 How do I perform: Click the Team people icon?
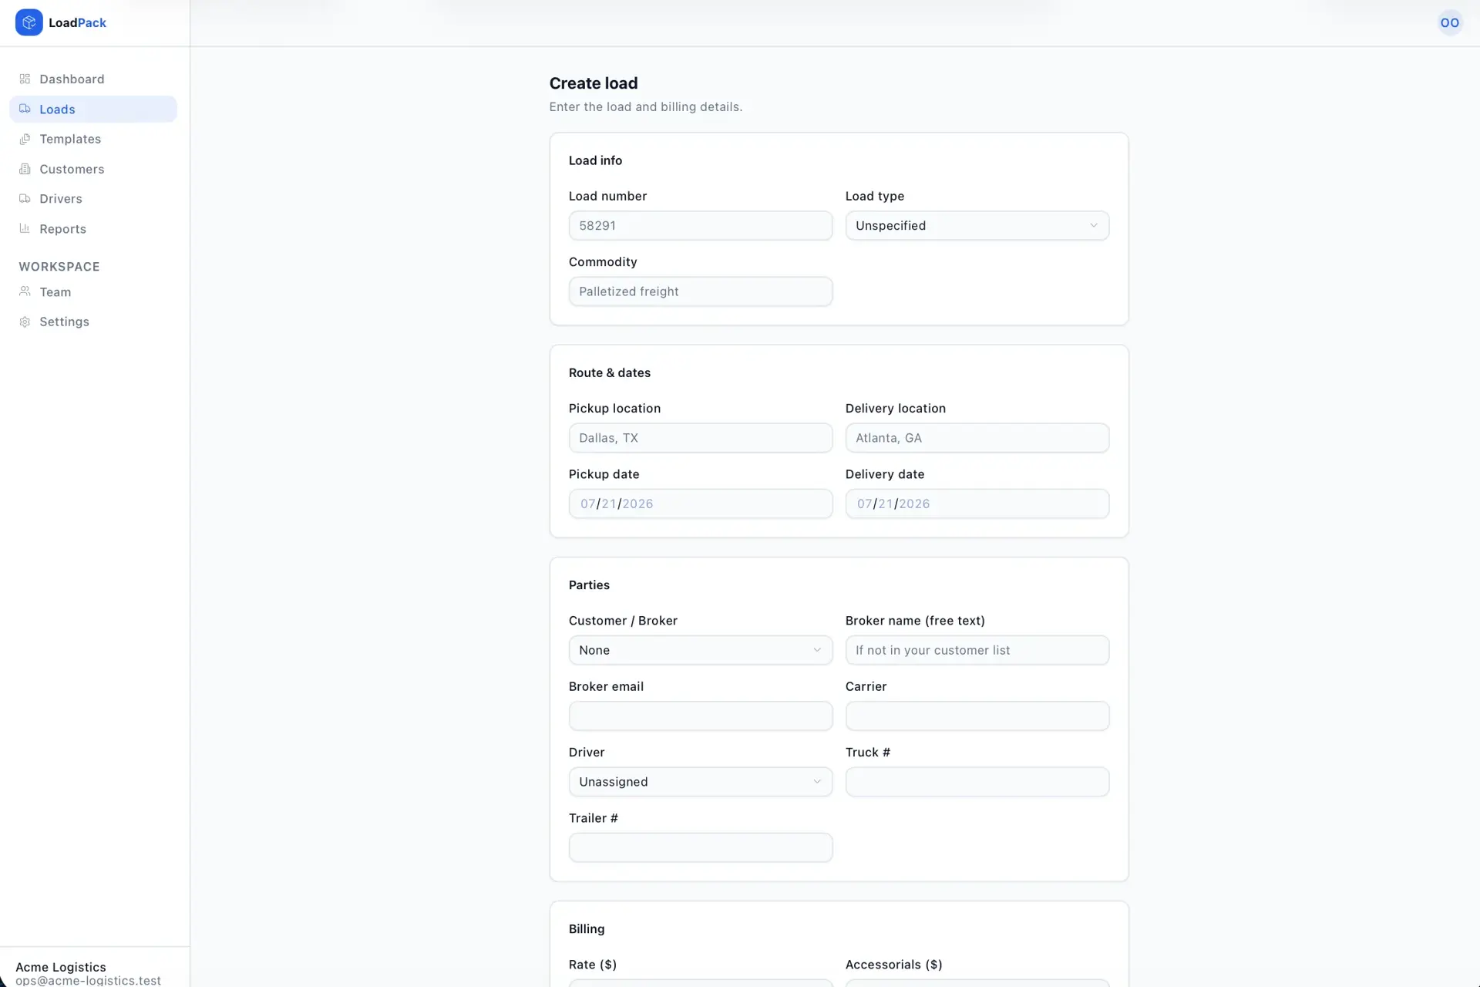[25, 291]
